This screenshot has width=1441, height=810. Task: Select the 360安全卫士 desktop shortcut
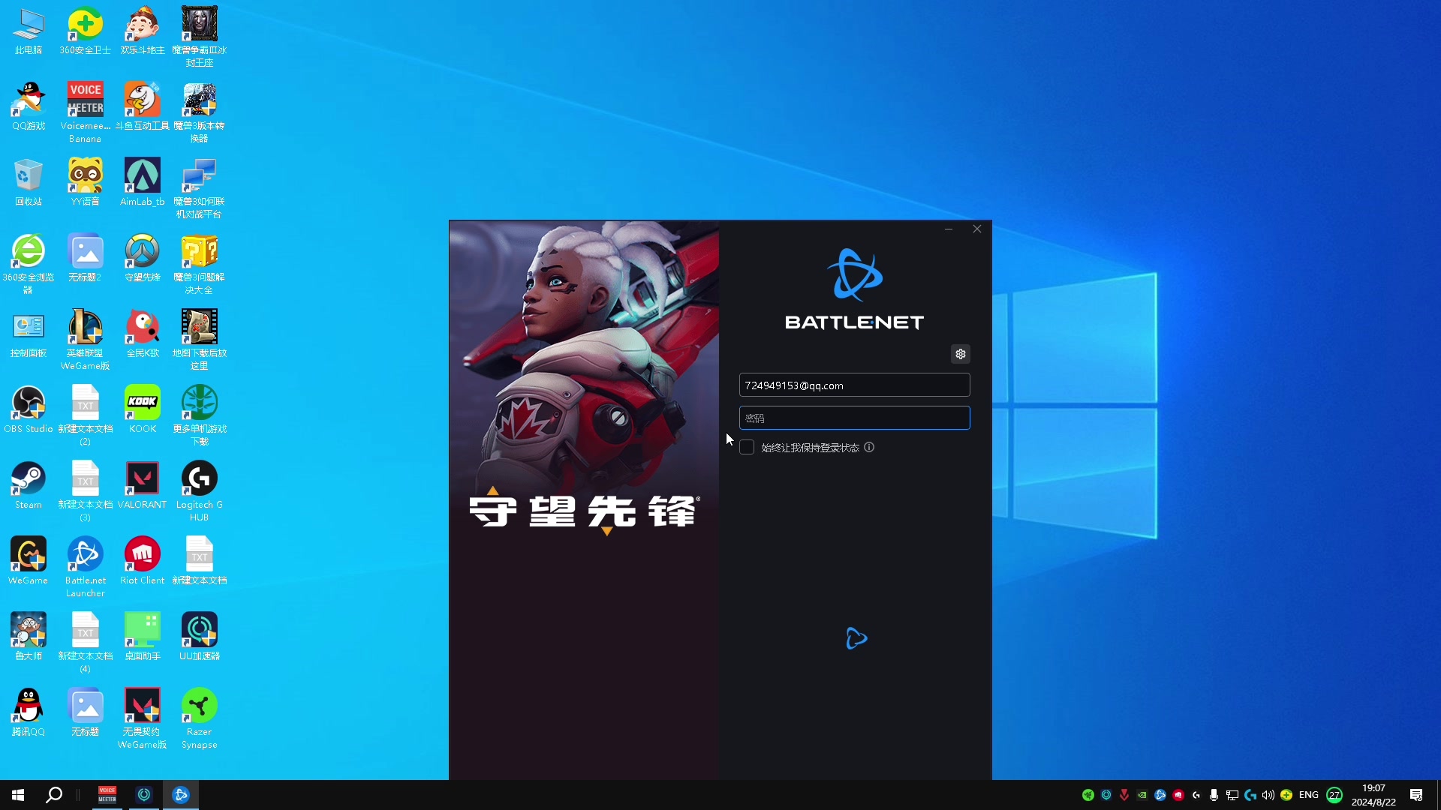point(86,31)
